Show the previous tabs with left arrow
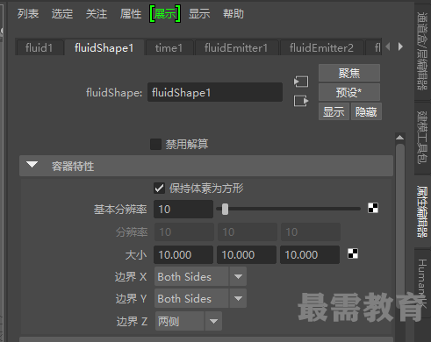This screenshot has width=431, height=342. (388, 46)
